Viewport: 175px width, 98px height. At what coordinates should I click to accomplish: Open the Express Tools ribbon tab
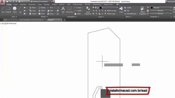point(108,4)
